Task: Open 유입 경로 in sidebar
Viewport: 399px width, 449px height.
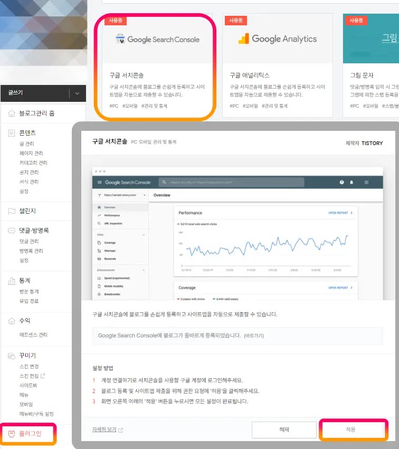Action: (x=29, y=301)
